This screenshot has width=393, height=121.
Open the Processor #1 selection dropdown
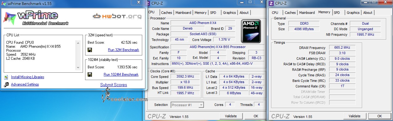pyautogui.click(x=187, y=105)
